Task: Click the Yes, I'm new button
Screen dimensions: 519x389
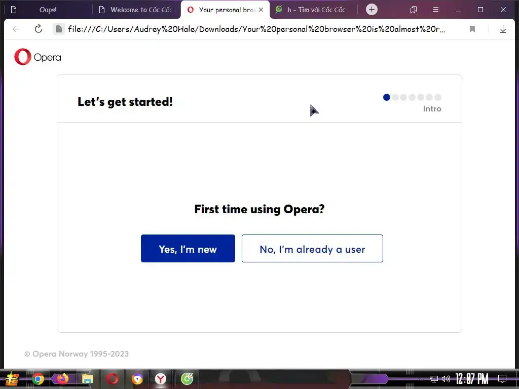Action: 188,248
